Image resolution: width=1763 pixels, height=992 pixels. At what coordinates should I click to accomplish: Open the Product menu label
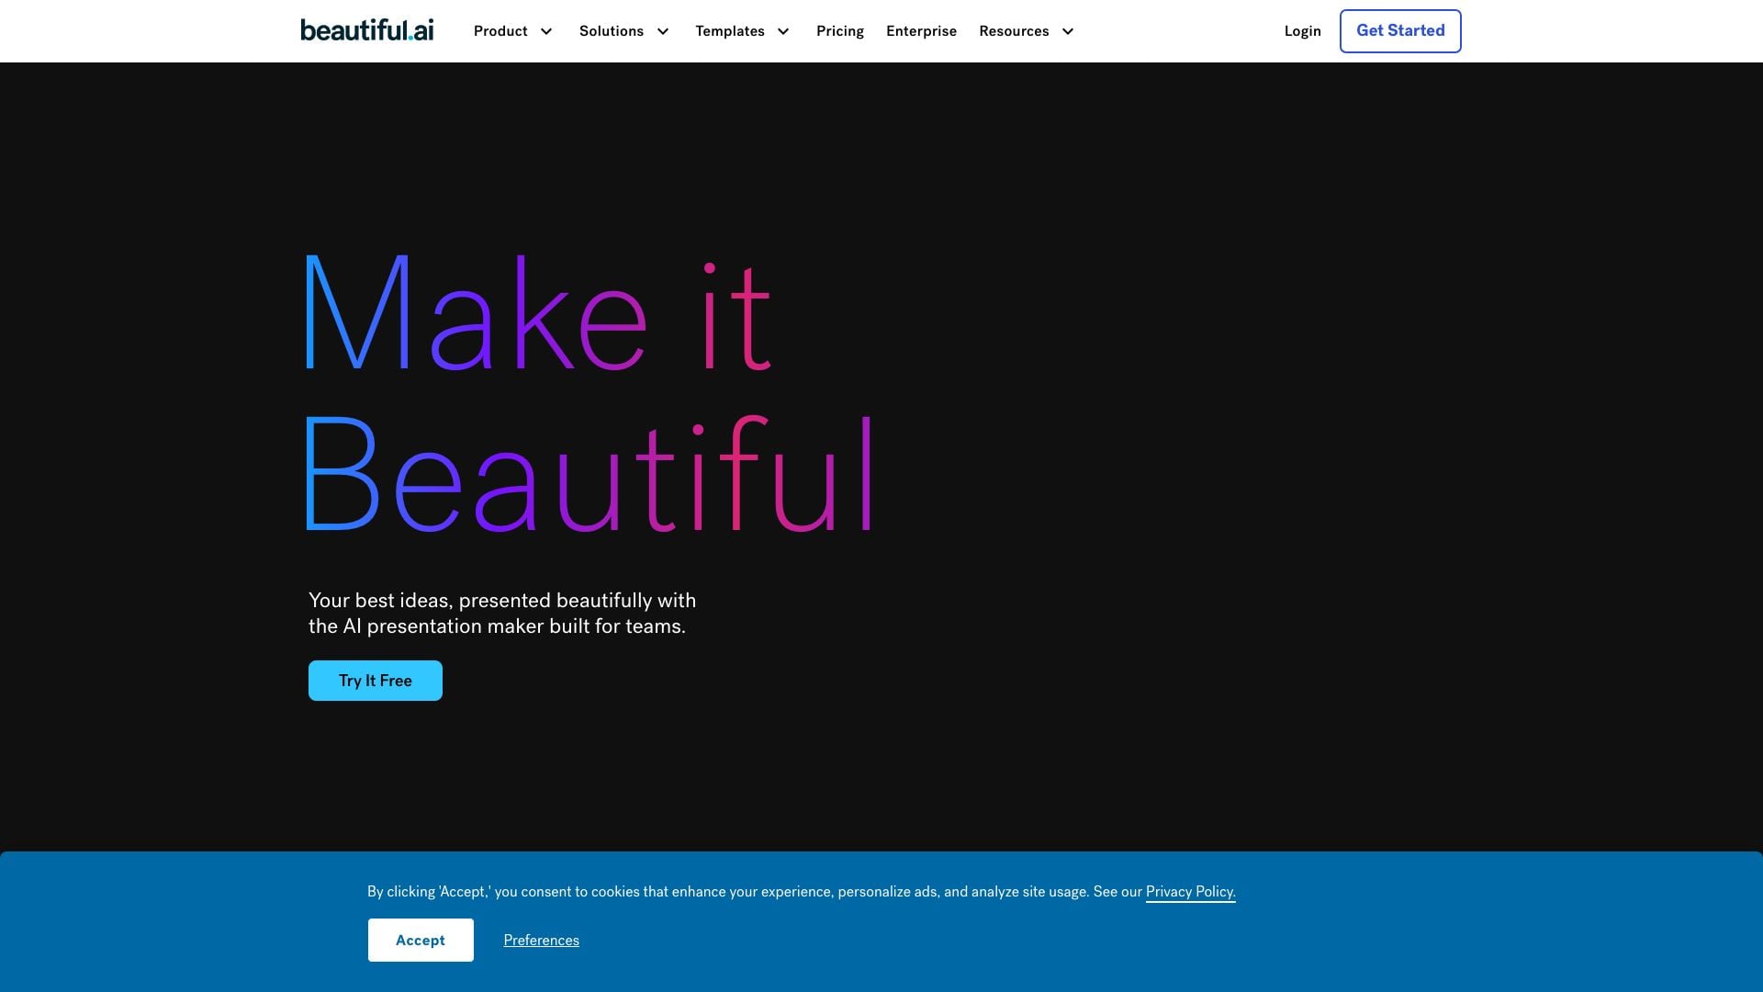pos(500,31)
